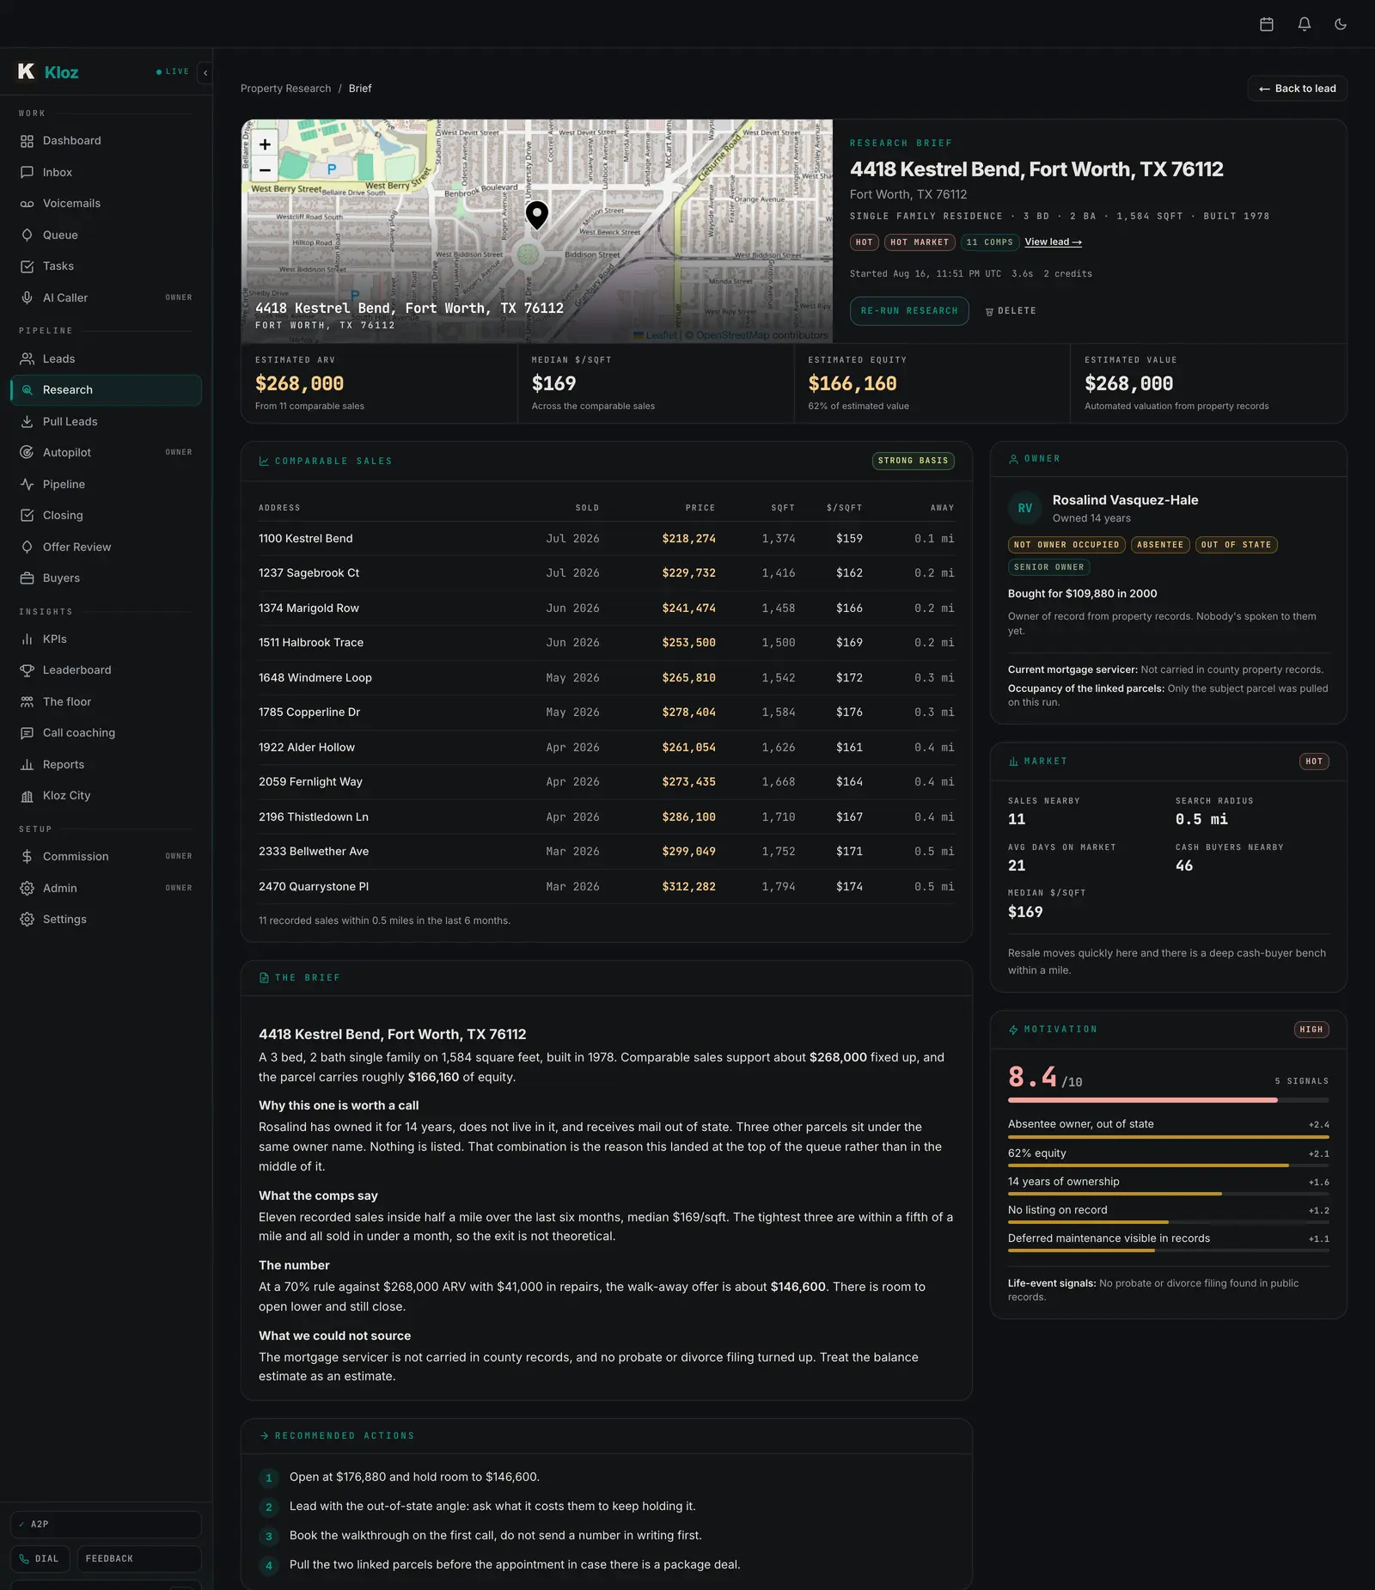Screen dimensions: 1375x1590
Task: Click the Call coaching chat icon
Action: 27,732
